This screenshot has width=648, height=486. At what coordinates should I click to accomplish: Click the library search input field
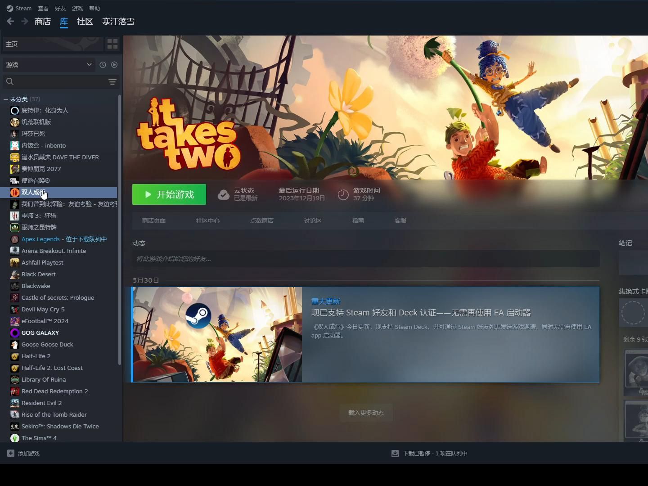tap(61, 81)
